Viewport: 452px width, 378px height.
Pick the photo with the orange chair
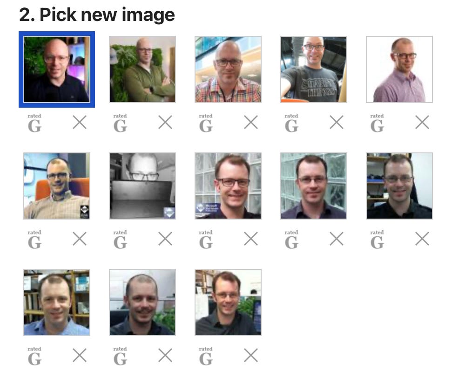coord(57,186)
